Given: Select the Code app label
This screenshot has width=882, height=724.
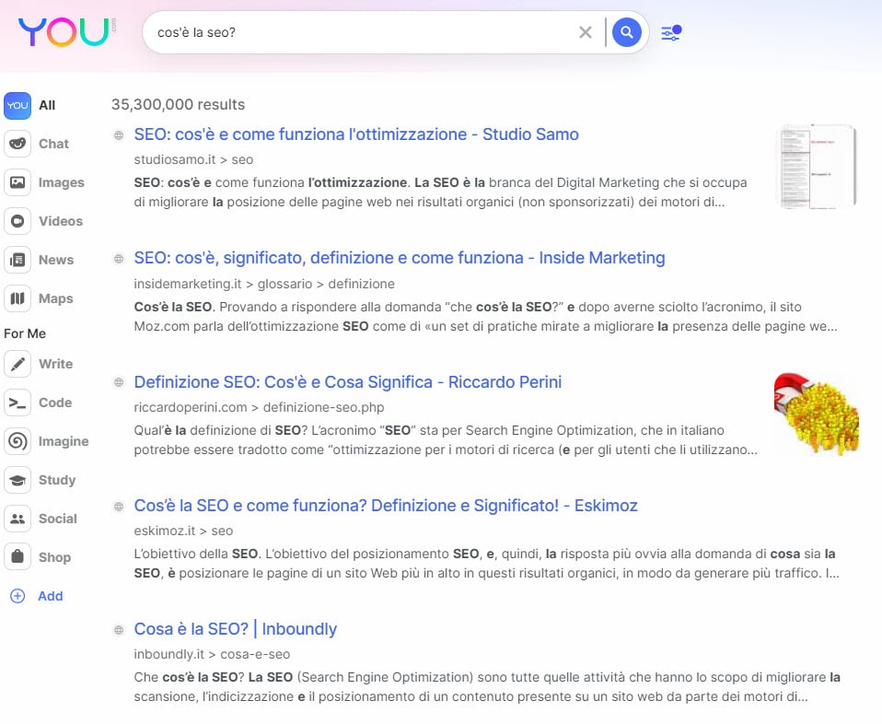Looking at the screenshot, I should click(x=55, y=403).
